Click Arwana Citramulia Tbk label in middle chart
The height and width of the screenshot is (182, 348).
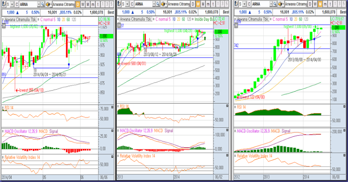(x=136, y=19)
